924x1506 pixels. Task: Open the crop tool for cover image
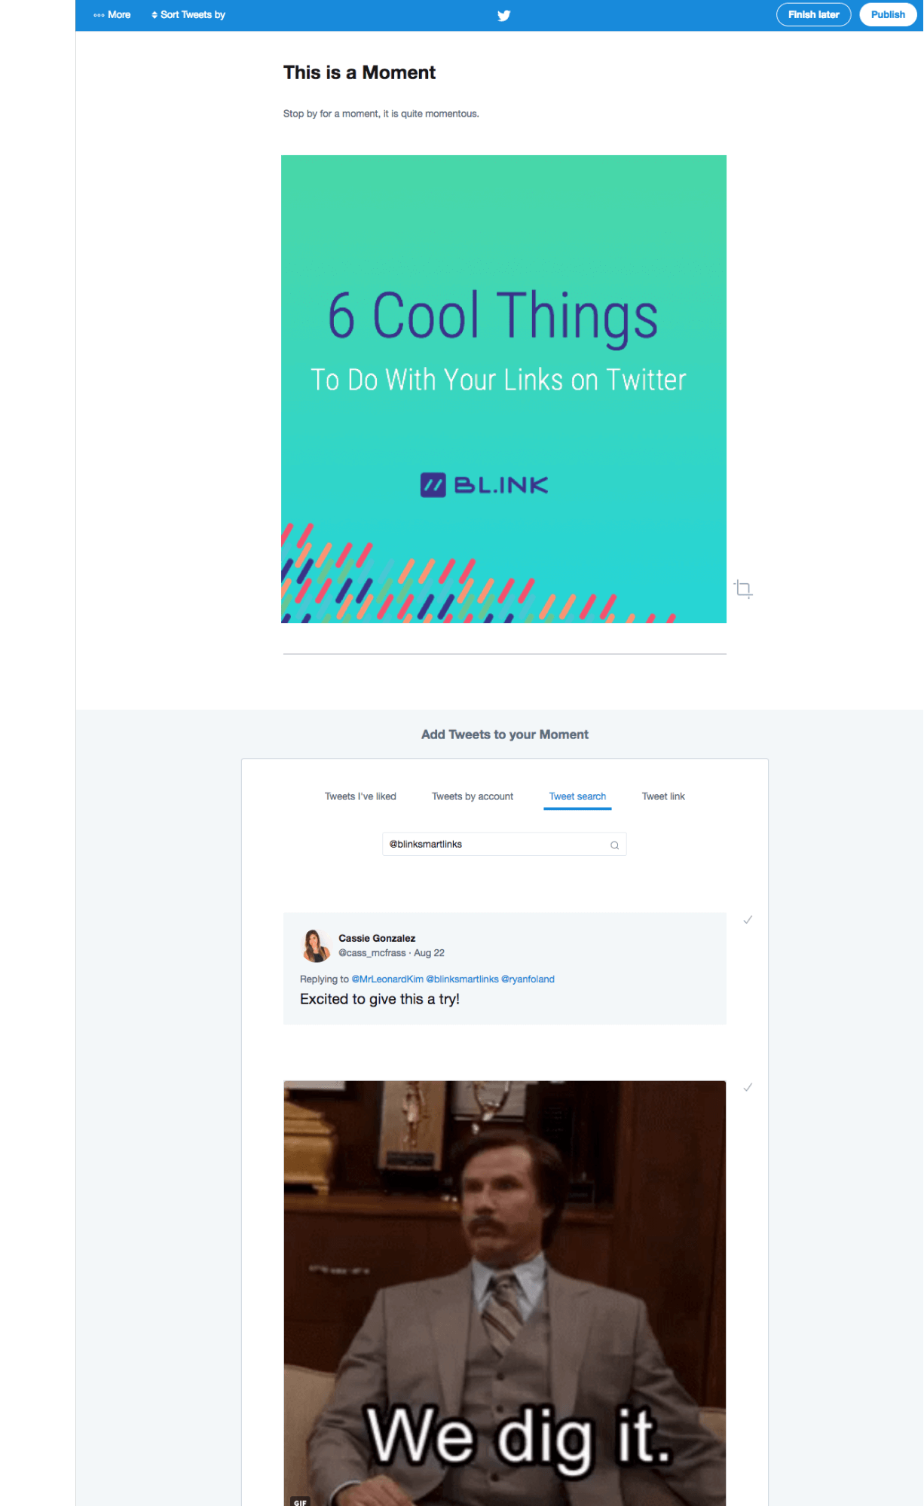[743, 588]
